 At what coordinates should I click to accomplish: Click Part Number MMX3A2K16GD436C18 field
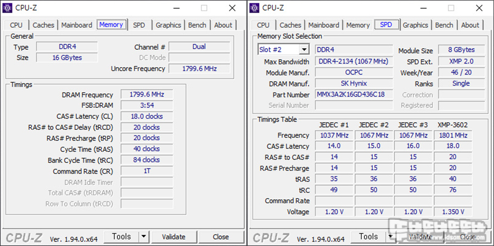coord(354,94)
